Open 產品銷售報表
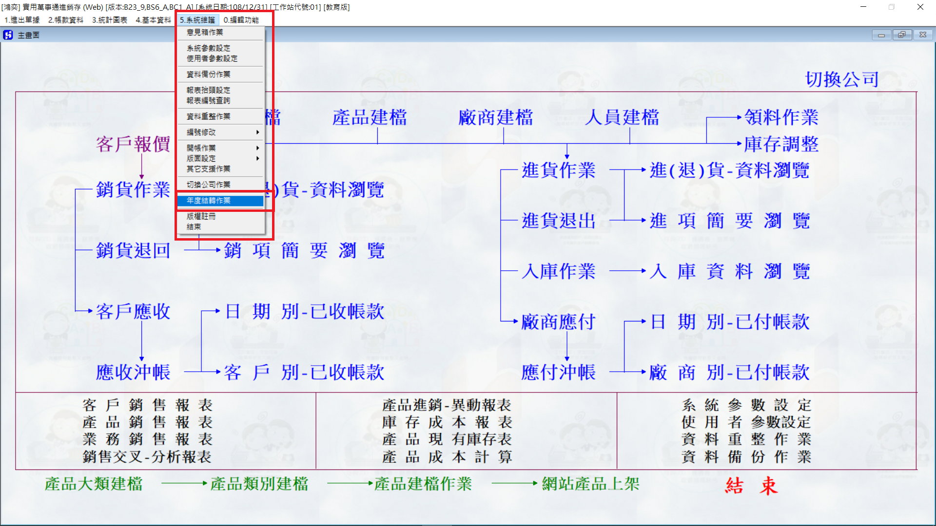 [x=148, y=422]
